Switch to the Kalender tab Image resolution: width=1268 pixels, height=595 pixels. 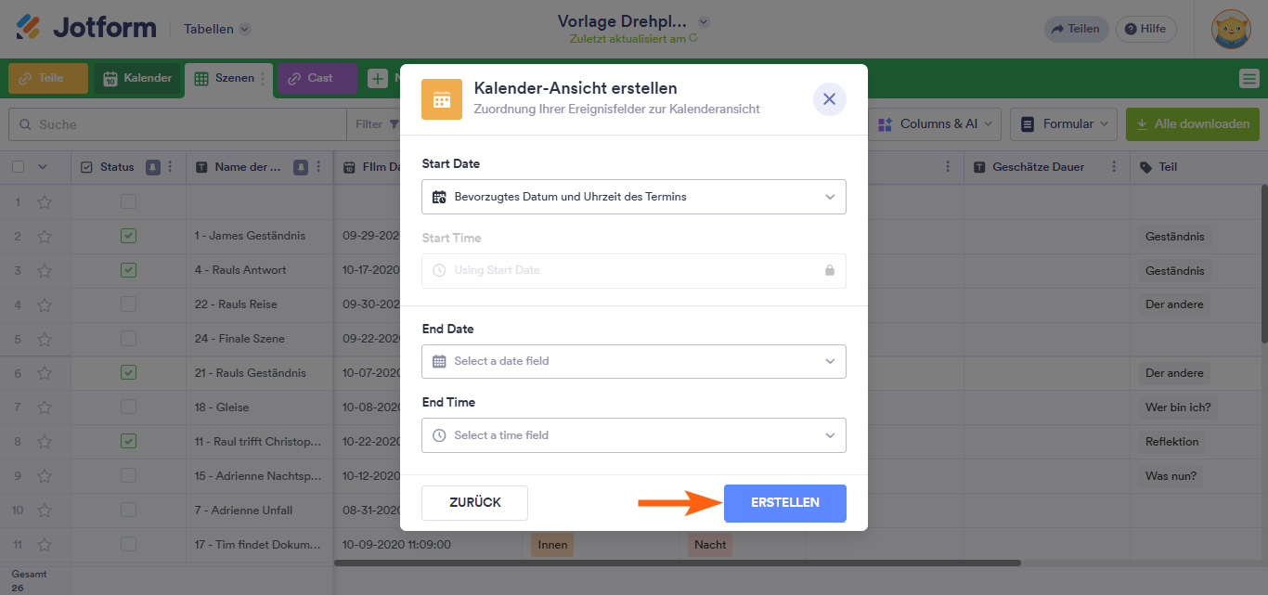point(137,79)
